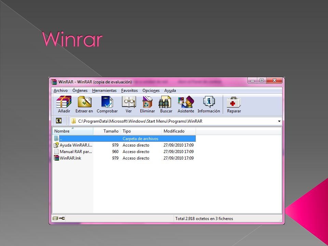Click the Manual RAR document file icon
Viewport: 328px width, 246px height.
tap(56, 151)
